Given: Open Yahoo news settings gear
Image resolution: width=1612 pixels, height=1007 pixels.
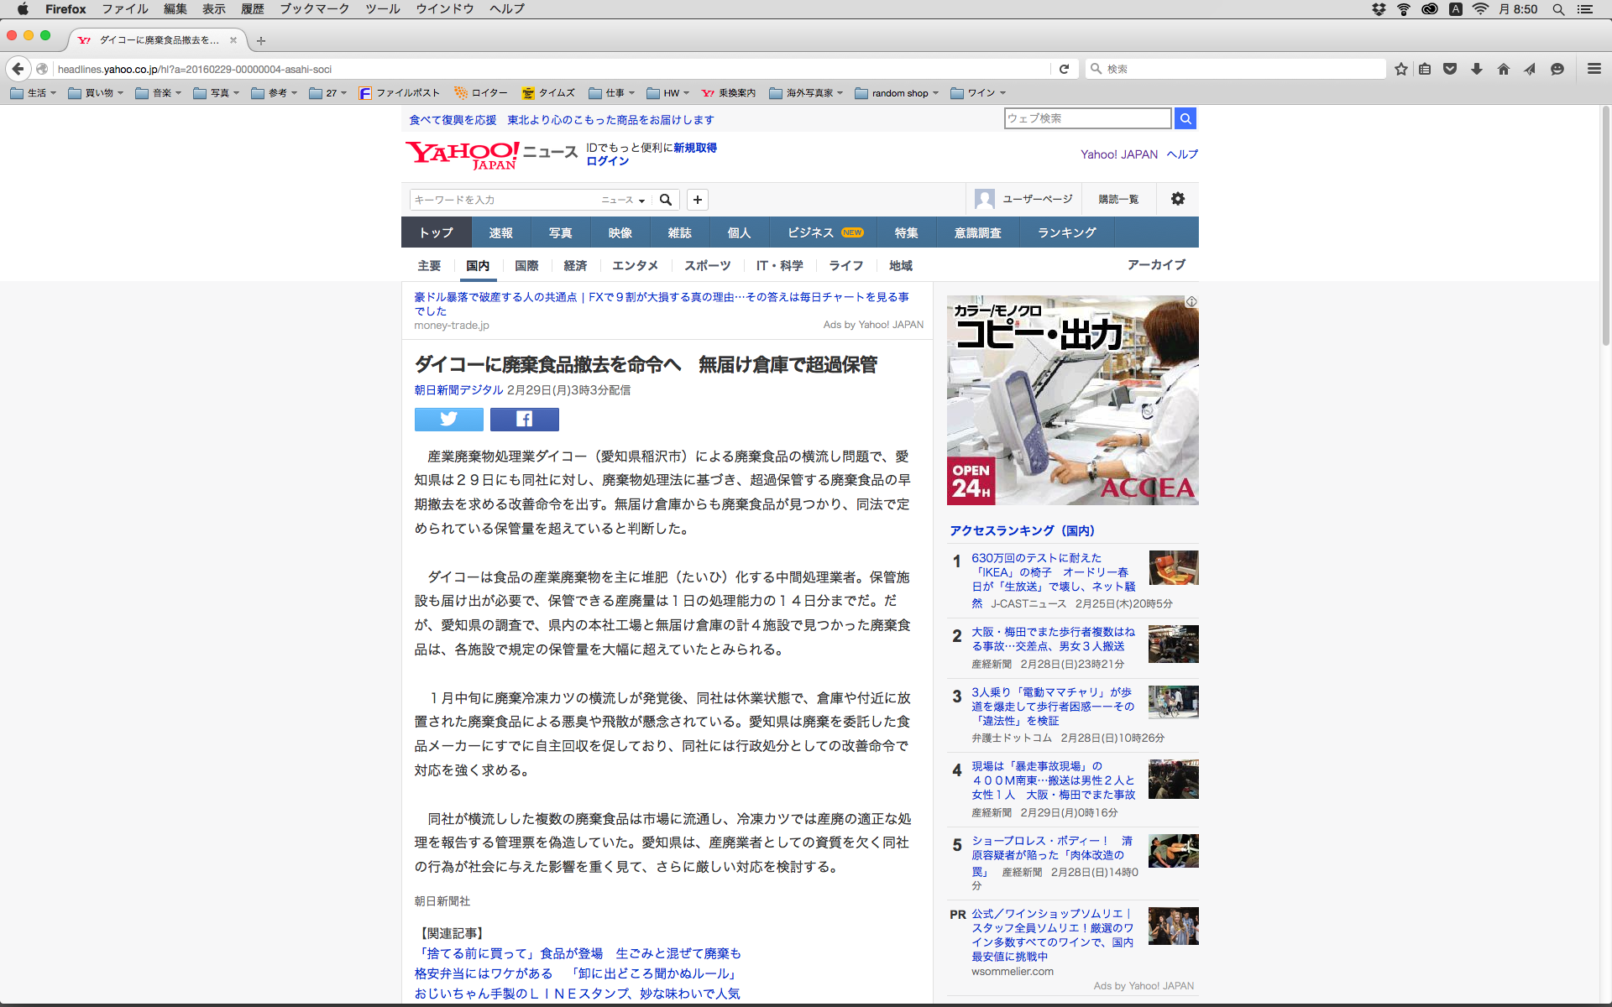Looking at the screenshot, I should pyautogui.click(x=1177, y=199).
